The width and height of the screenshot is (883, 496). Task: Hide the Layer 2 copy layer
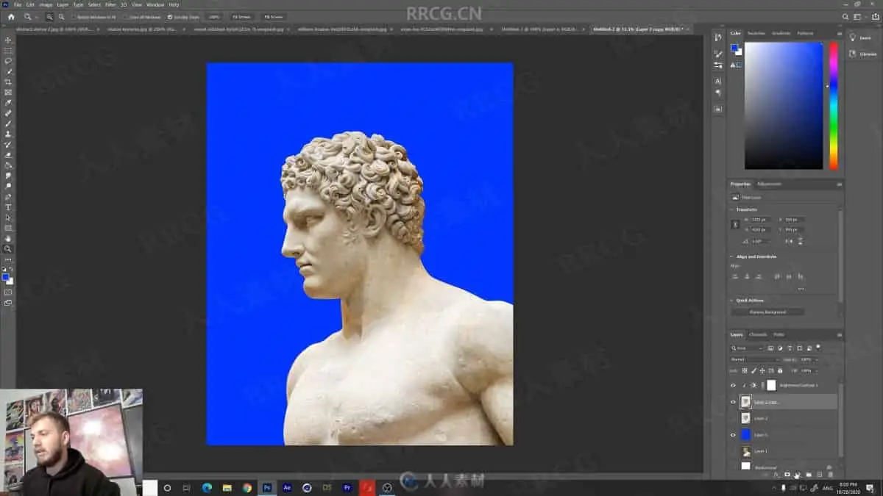(x=733, y=402)
